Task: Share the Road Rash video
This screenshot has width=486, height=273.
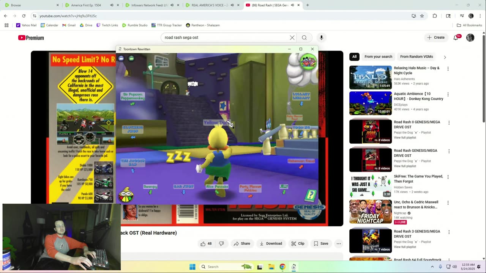Action: tap(242, 243)
